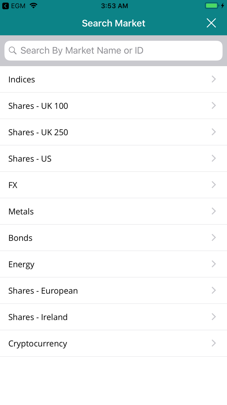The image size is (227, 405).
Task: Close the Search Market screen
Action: tap(211, 23)
